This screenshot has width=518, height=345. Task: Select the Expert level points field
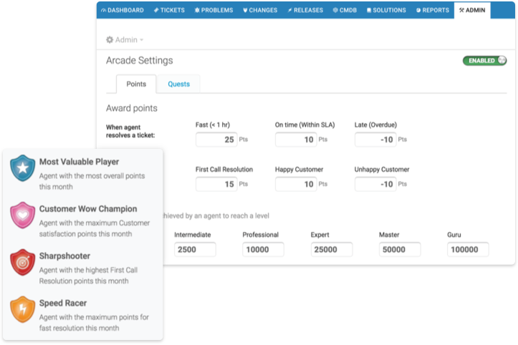(331, 249)
